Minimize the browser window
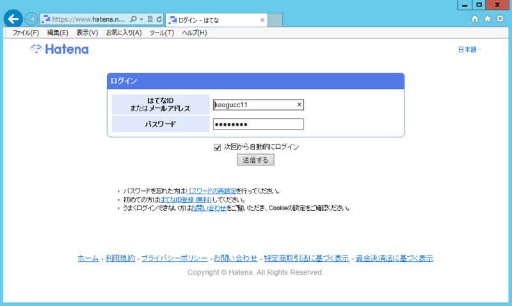The image size is (512, 306). coord(465,5)
